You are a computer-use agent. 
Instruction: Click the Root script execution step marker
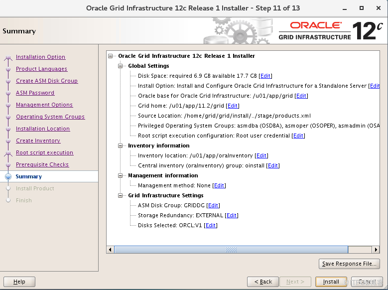(x=8, y=153)
